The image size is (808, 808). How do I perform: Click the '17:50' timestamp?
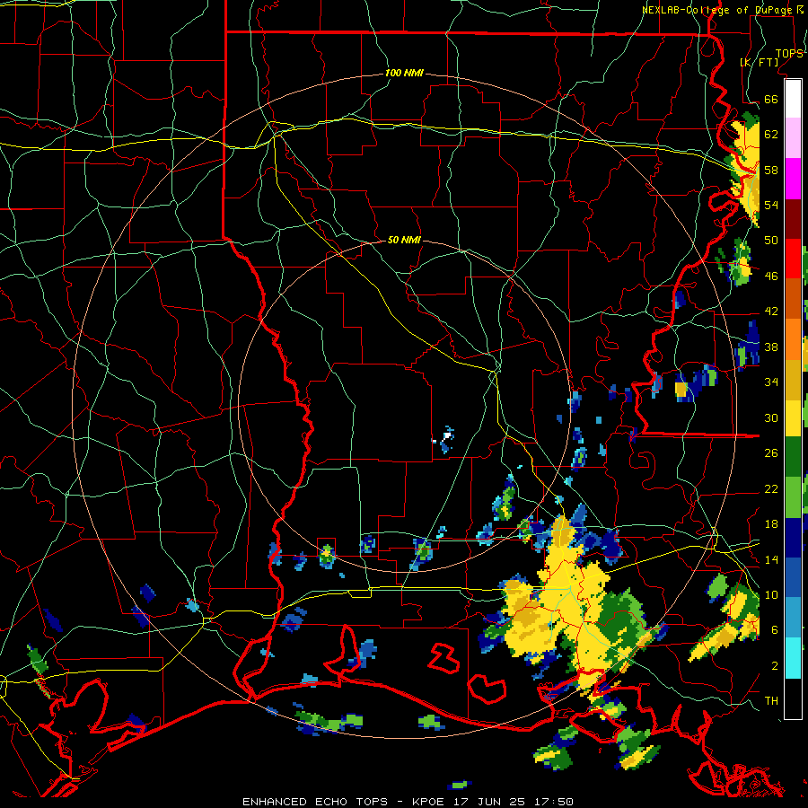pyautogui.click(x=553, y=802)
